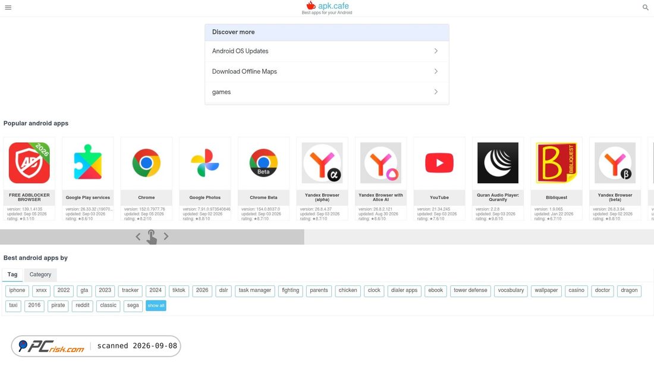Select the 'tower defense' tag

(470, 291)
